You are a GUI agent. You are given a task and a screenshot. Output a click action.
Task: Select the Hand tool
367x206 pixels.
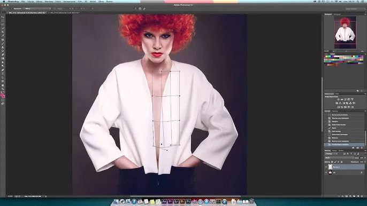click(3, 85)
